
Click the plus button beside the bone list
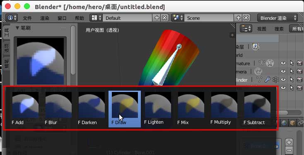(x=289, y=142)
